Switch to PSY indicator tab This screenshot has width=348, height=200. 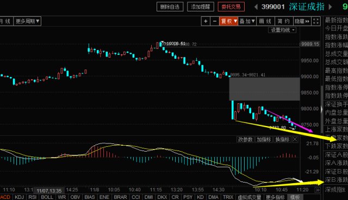pos(188,197)
